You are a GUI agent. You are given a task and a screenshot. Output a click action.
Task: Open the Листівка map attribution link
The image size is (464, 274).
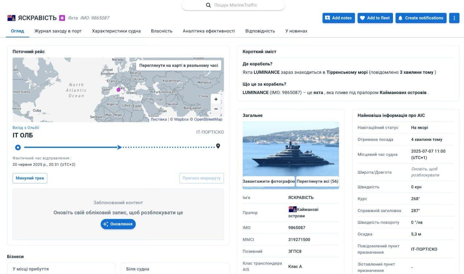pyautogui.click(x=159, y=119)
